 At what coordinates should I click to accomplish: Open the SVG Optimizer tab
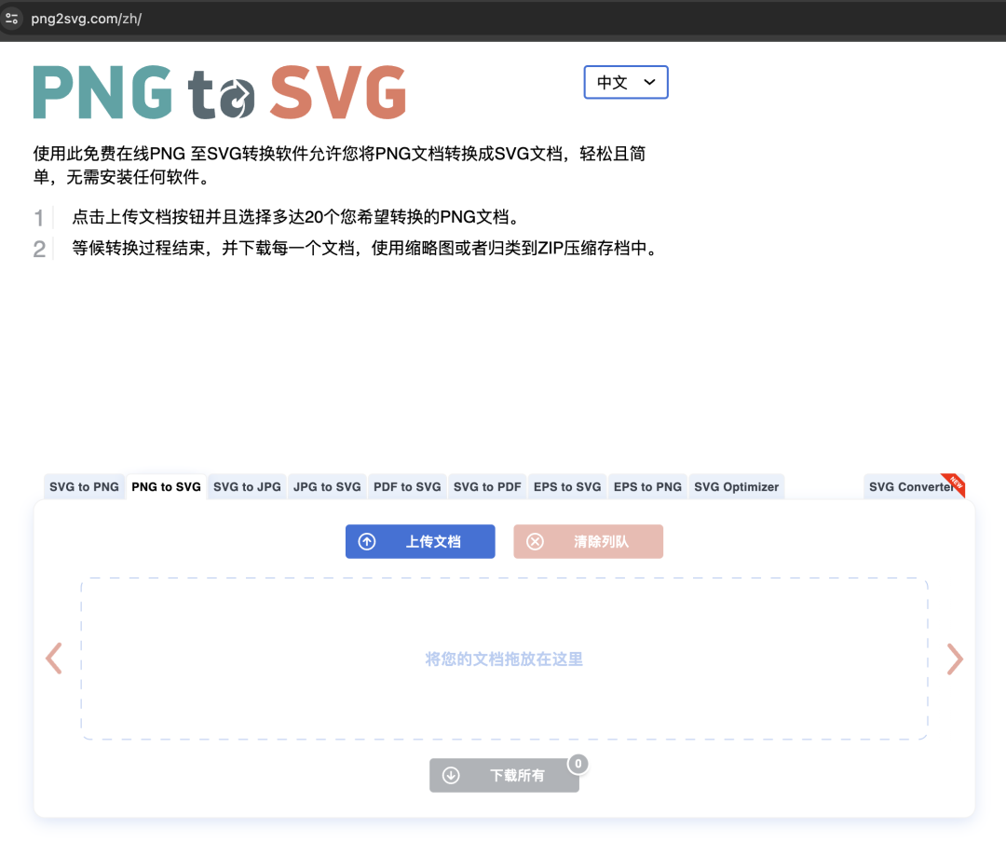pyautogui.click(x=737, y=487)
